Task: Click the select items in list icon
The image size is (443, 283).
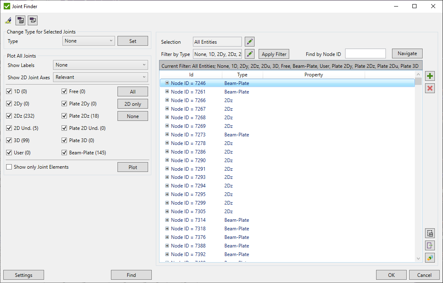Action: tap(430, 233)
